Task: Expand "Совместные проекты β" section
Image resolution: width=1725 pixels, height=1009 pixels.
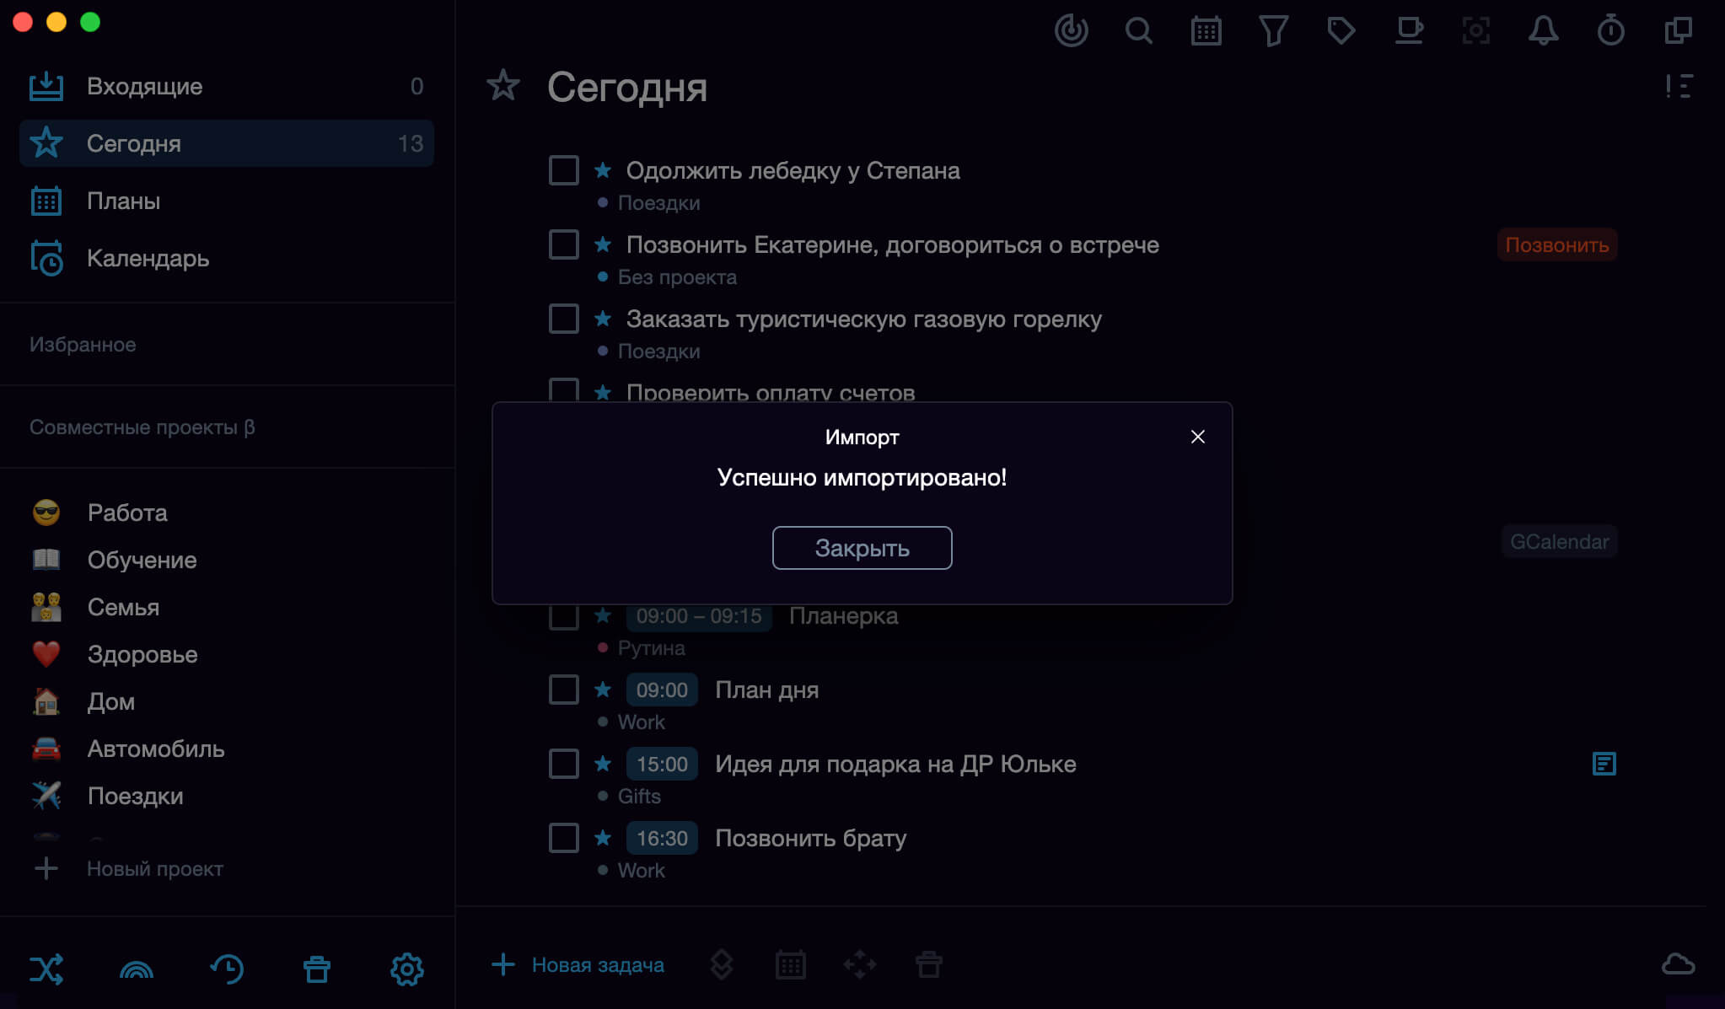Action: tap(142, 427)
